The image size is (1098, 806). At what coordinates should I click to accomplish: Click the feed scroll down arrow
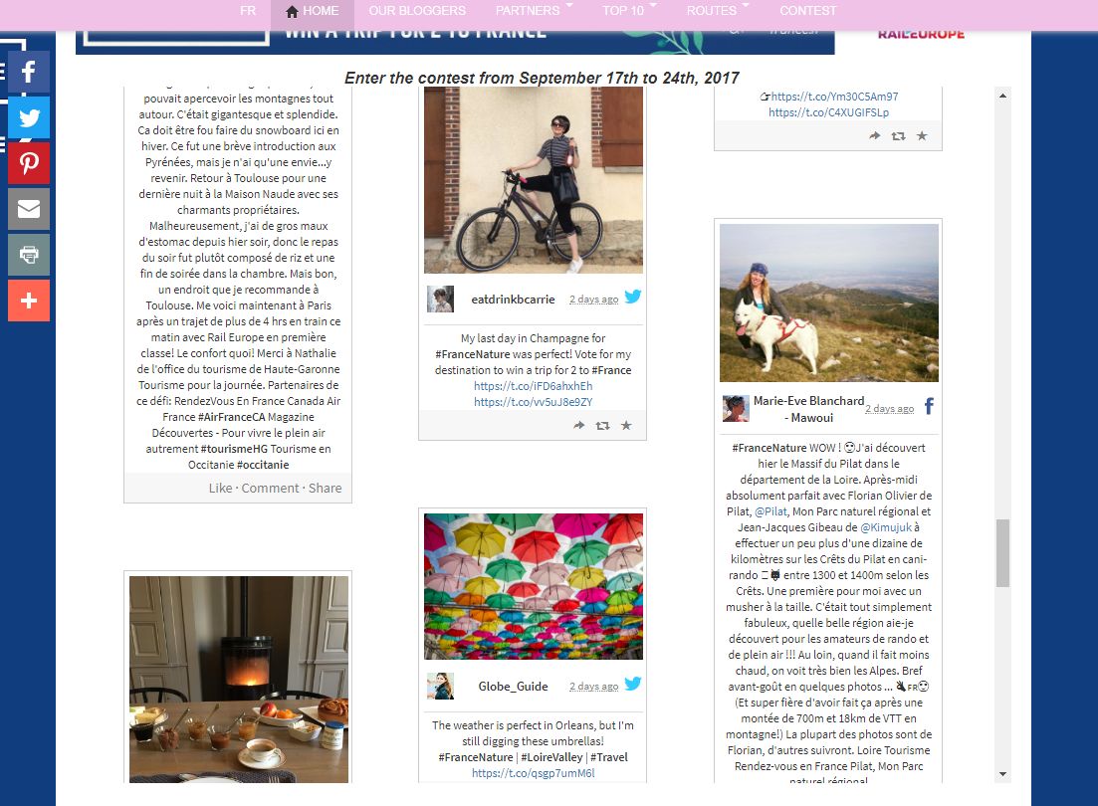(x=1002, y=774)
